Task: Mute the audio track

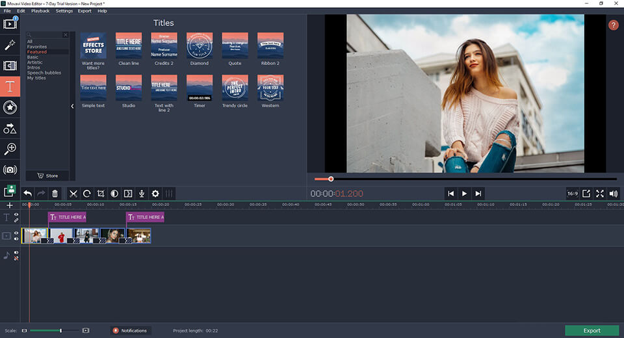Action: [x=16, y=253]
